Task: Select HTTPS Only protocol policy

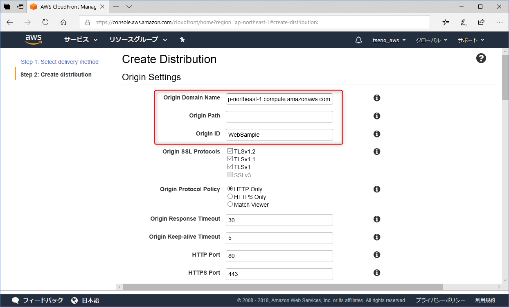Action: [230, 196]
